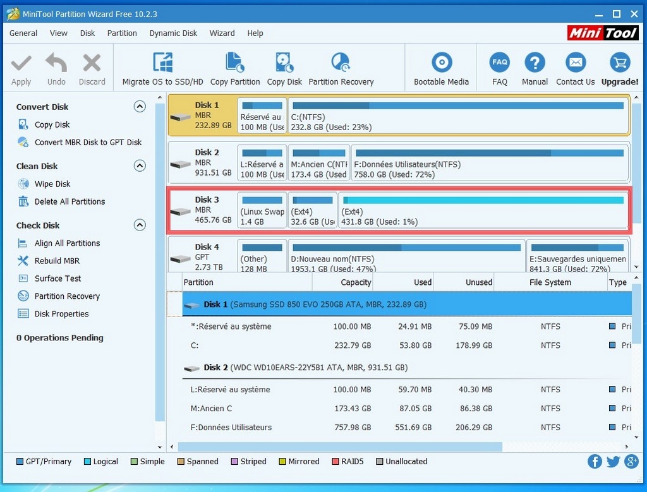Choose Delete All Partitions
Screen dimensions: 647x492
(70, 201)
